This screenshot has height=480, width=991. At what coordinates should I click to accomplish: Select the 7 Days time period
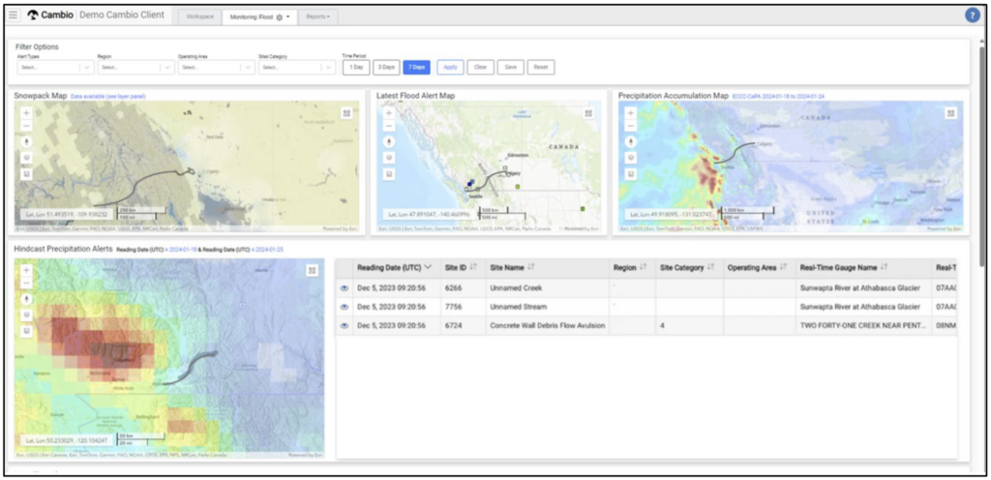coord(416,67)
